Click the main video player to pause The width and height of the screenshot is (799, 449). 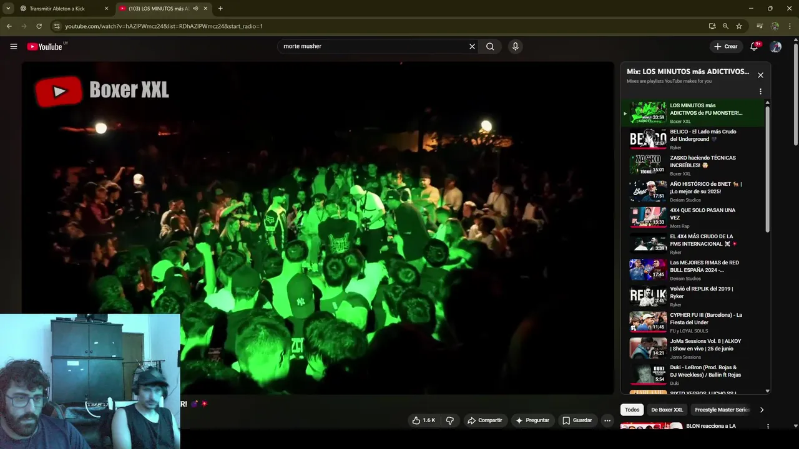coord(318,228)
